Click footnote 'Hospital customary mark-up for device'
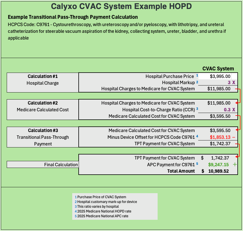 (x=107, y=202)
